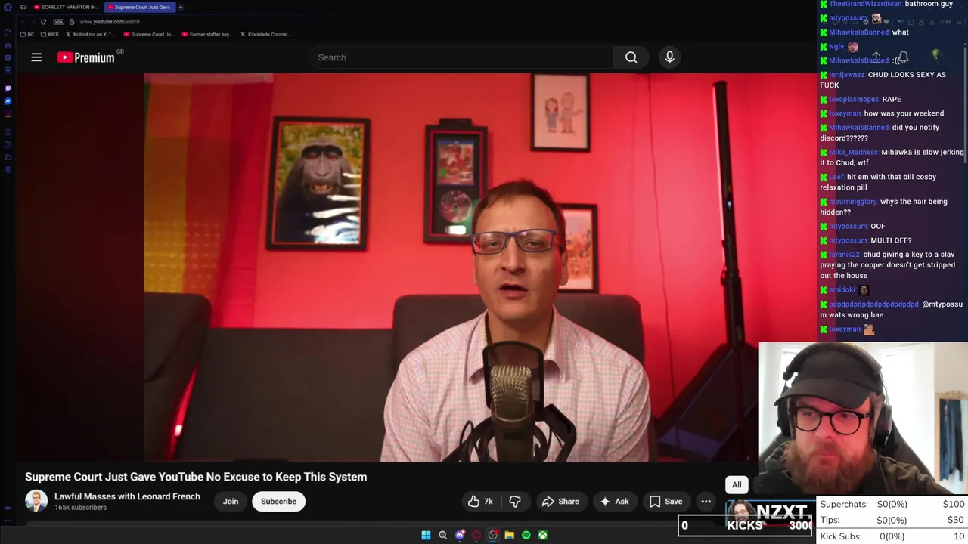Open Twitch in the Opera sidebar

[x=8, y=88]
